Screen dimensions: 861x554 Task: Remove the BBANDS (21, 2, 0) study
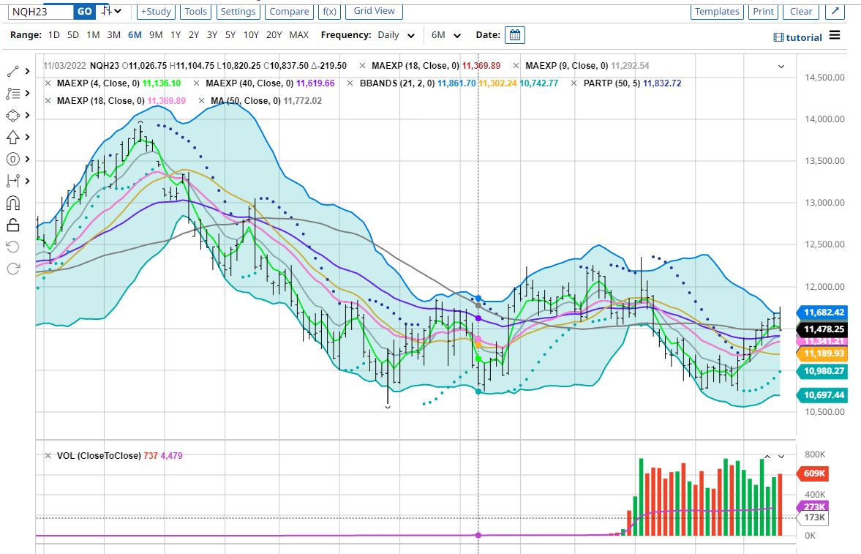(350, 83)
